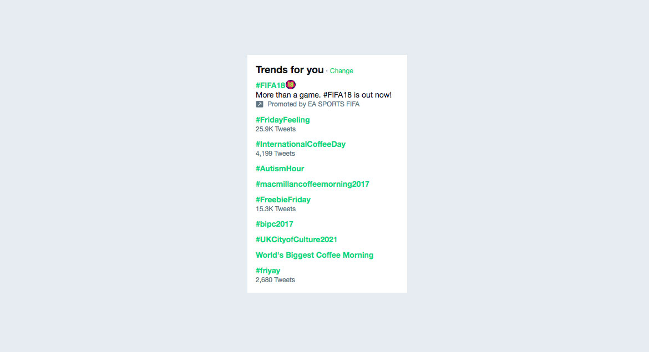The height and width of the screenshot is (352, 649).
Task: Select the #FridayFeeling trend
Action: (x=283, y=120)
